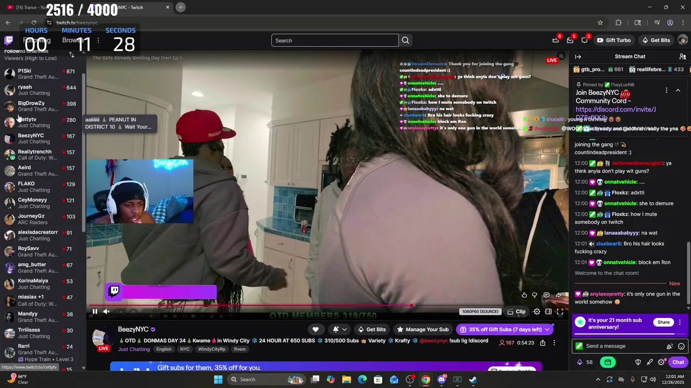691x388 pixels.
Task: Open moderator shield icon in chat
Action: (638, 363)
